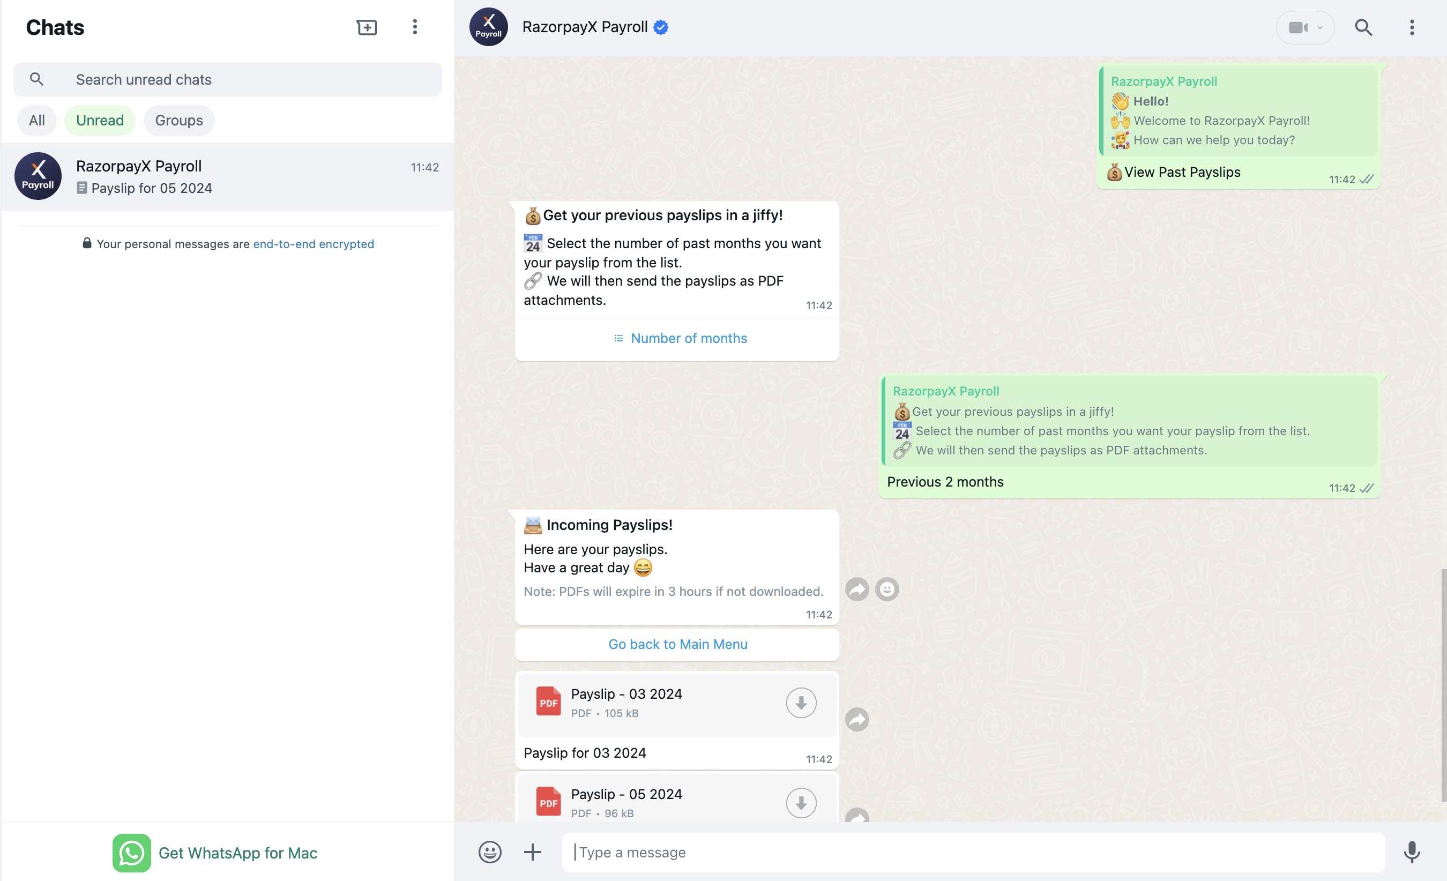Download the Payslip 03 2024 PDF file
Viewport: 1447px width, 881px height.
[800, 702]
